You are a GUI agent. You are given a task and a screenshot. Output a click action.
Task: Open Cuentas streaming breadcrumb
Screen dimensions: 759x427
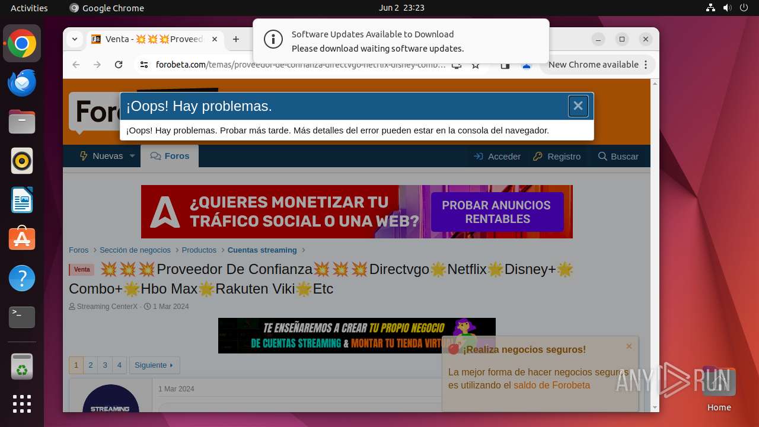coord(262,250)
